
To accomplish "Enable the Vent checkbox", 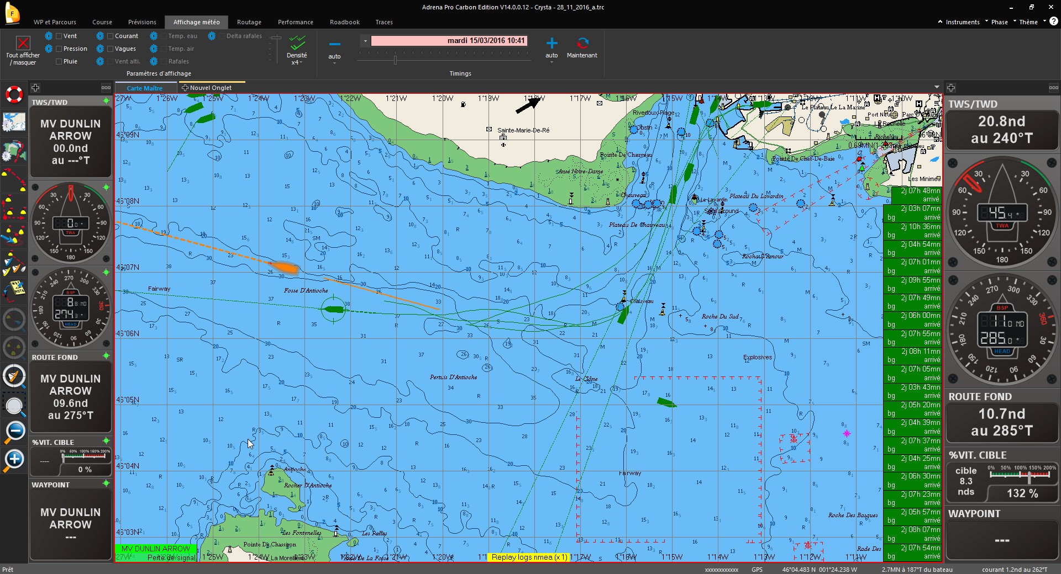I will 59,36.
